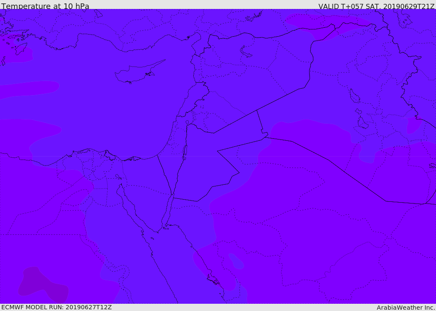Click the 'Temperature at 10 hPa' title
Viewport: 436px width, 311px height.
(x=45, y=6)
